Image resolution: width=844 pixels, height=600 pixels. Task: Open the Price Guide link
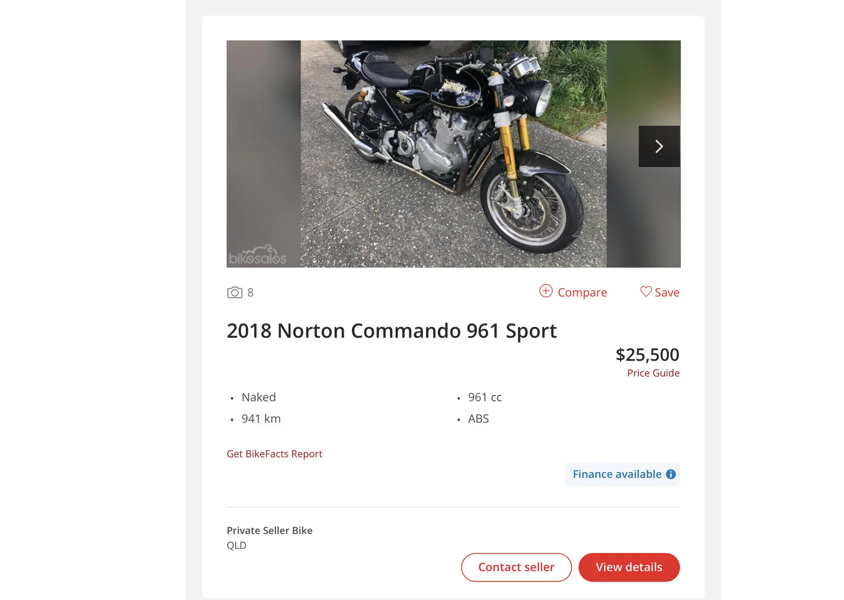point(653,373)
